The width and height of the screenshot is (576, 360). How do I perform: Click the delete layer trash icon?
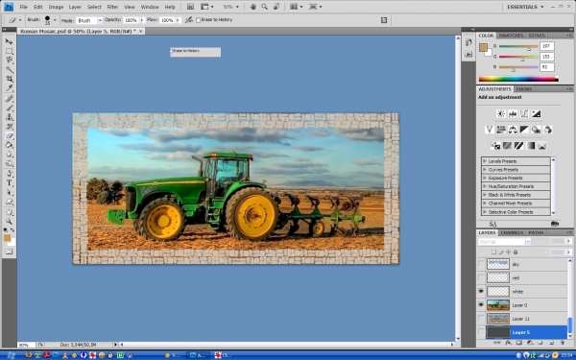(562, 343)
